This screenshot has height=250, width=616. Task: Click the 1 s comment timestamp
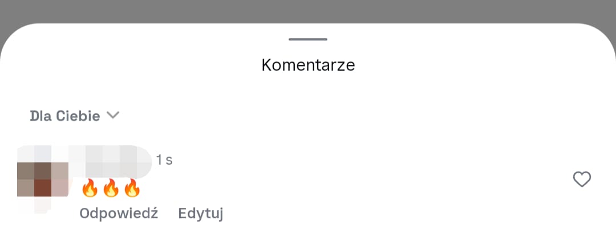coord(164,161)
